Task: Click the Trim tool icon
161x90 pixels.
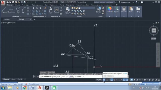Action: tap(41, 8)
